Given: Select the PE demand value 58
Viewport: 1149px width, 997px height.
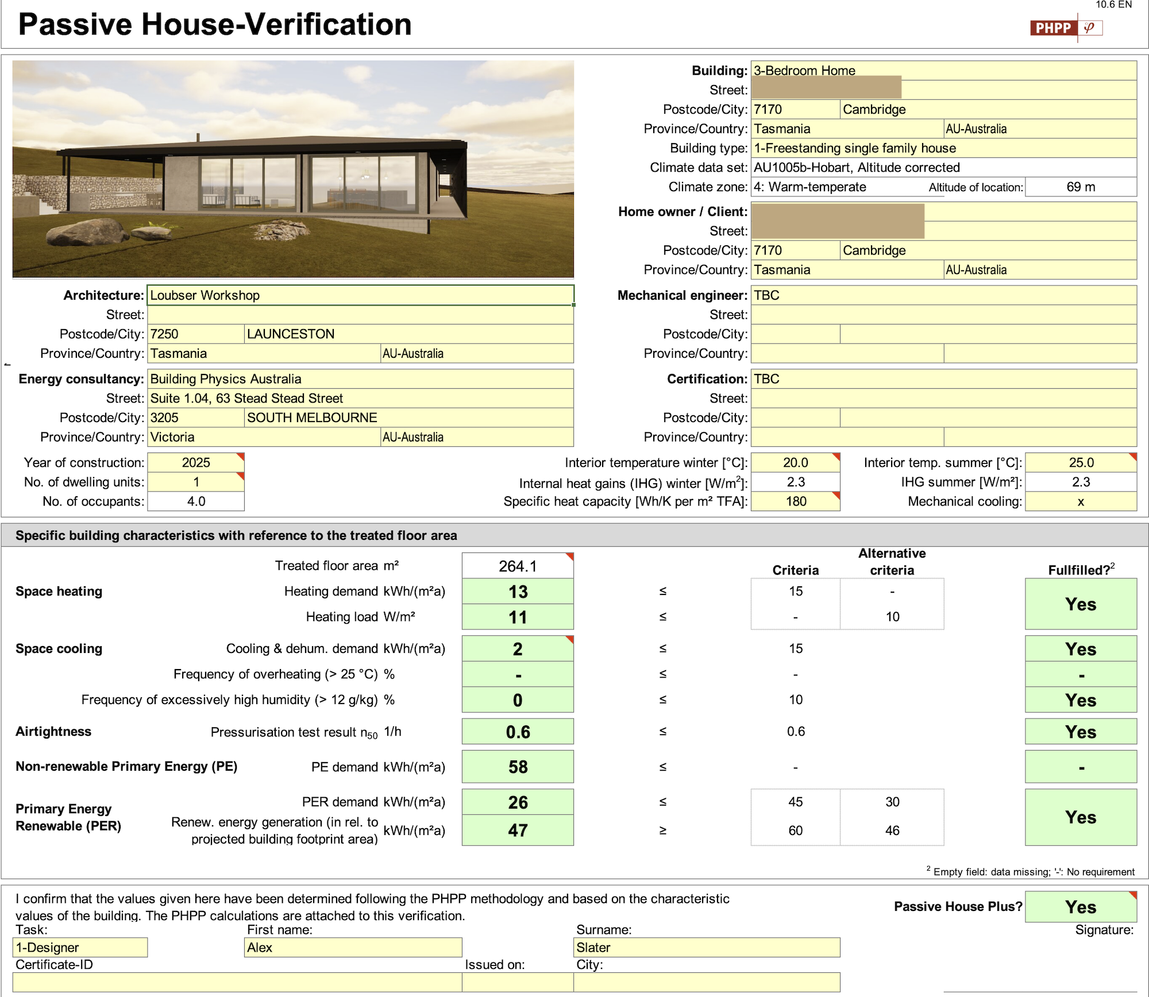Looking at the screenshot, I should [518, 767].
